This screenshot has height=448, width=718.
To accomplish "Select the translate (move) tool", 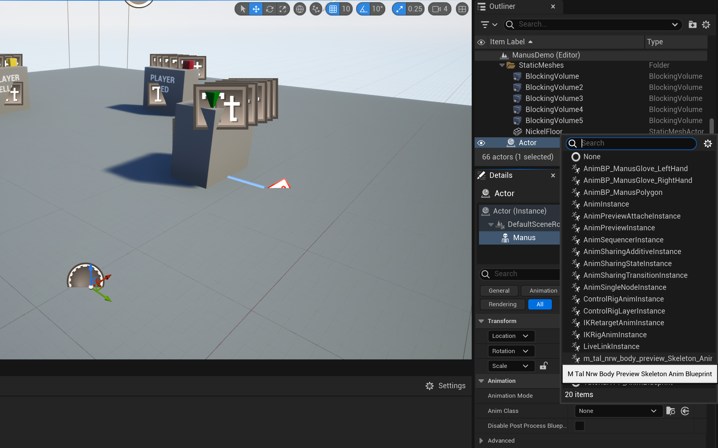I will [256, 9].
